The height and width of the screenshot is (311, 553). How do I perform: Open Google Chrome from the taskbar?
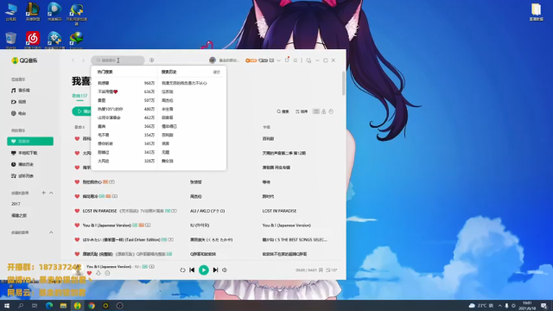coord(92,306)
